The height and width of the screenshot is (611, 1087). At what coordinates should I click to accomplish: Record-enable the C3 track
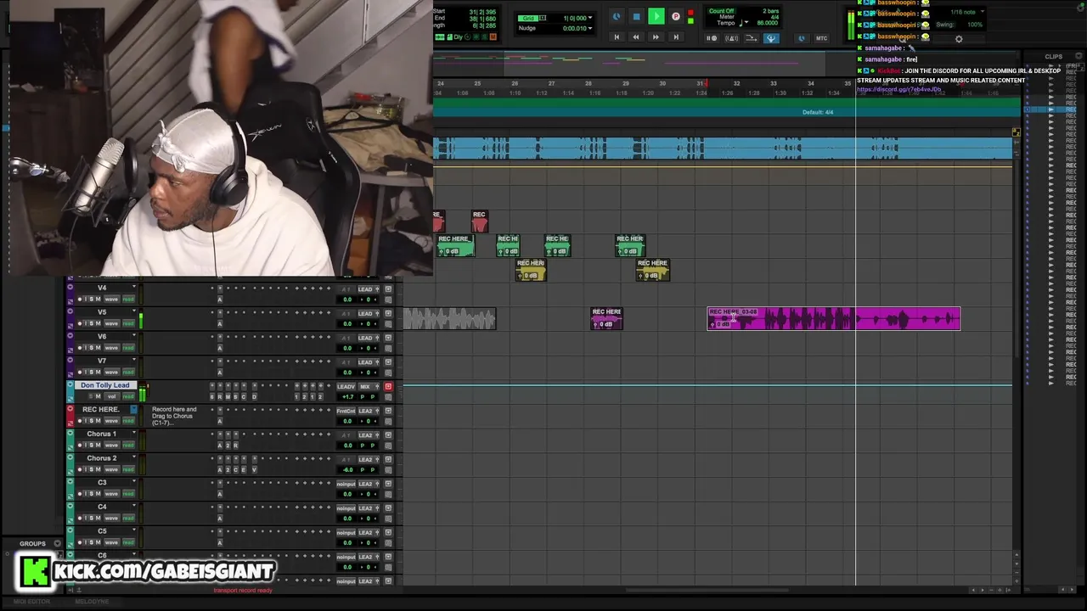[81, 494]
